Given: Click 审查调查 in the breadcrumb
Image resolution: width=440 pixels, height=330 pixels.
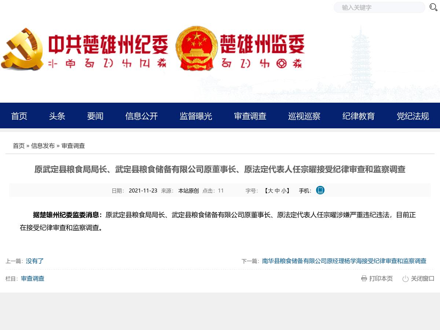Looking at the screenshot, I should pos(73,146).
